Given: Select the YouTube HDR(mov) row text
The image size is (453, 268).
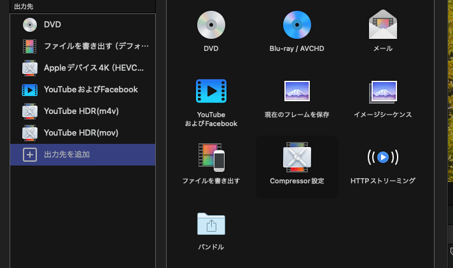Looking at the screenshot, I should [81, 132].
